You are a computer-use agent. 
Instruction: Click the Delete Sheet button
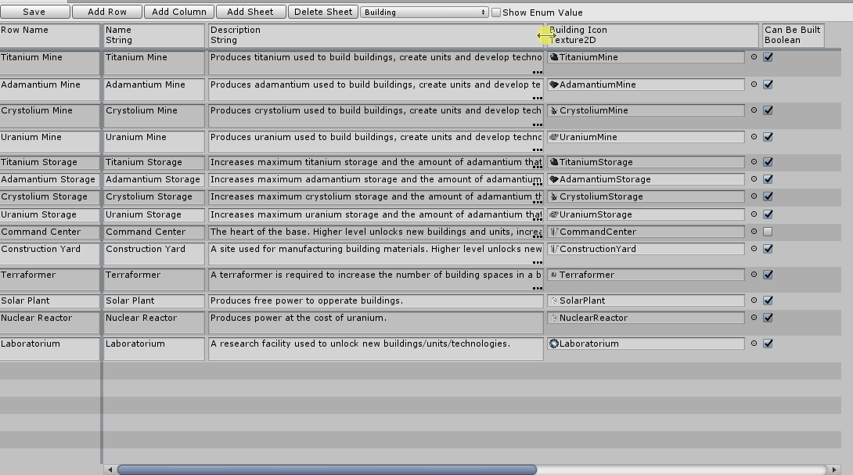[323, 12]
